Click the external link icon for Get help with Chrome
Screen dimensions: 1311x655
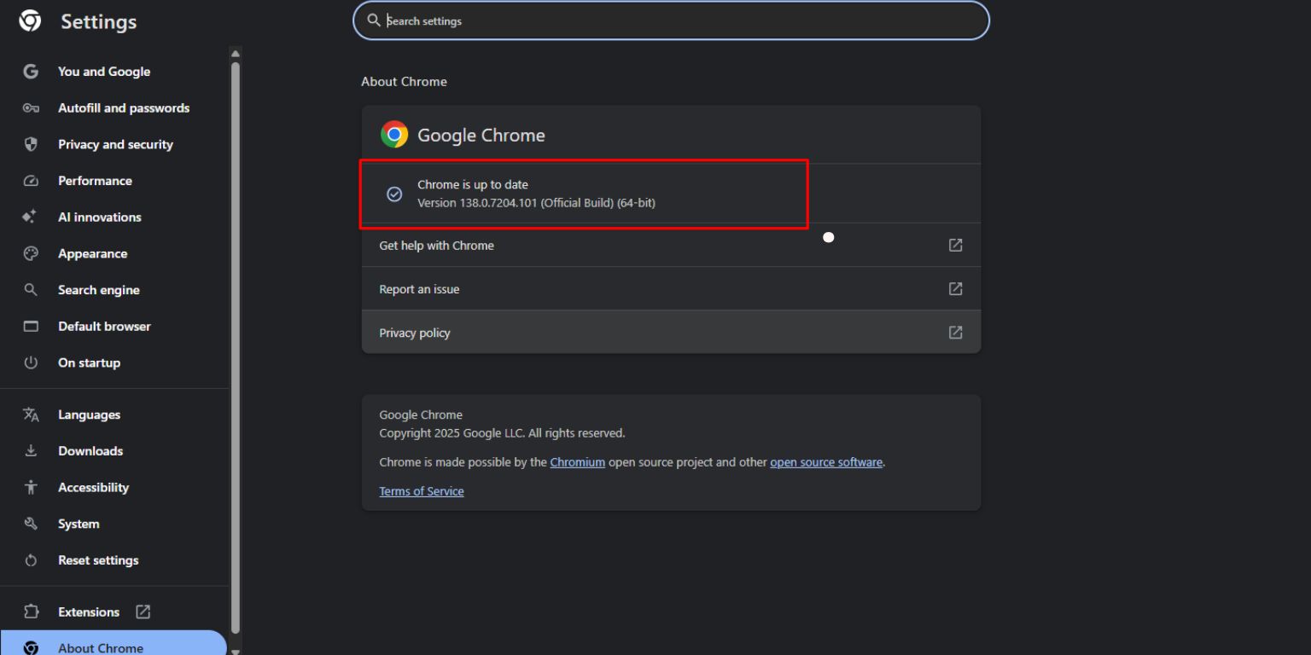click(956, 246)
